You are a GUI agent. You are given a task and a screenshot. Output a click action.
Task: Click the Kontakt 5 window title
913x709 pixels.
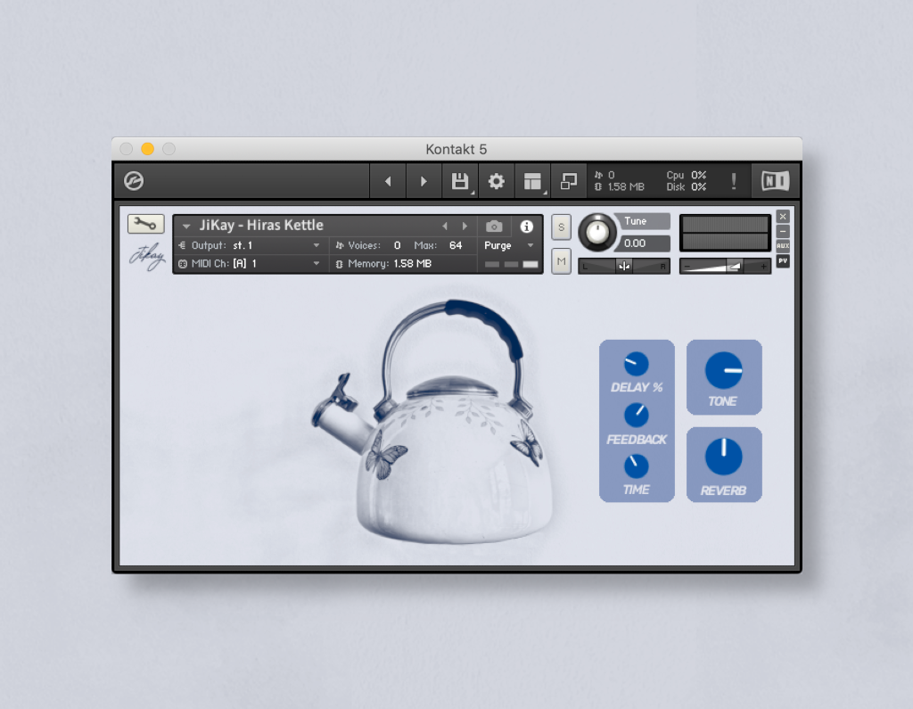(x=456, y=149)
